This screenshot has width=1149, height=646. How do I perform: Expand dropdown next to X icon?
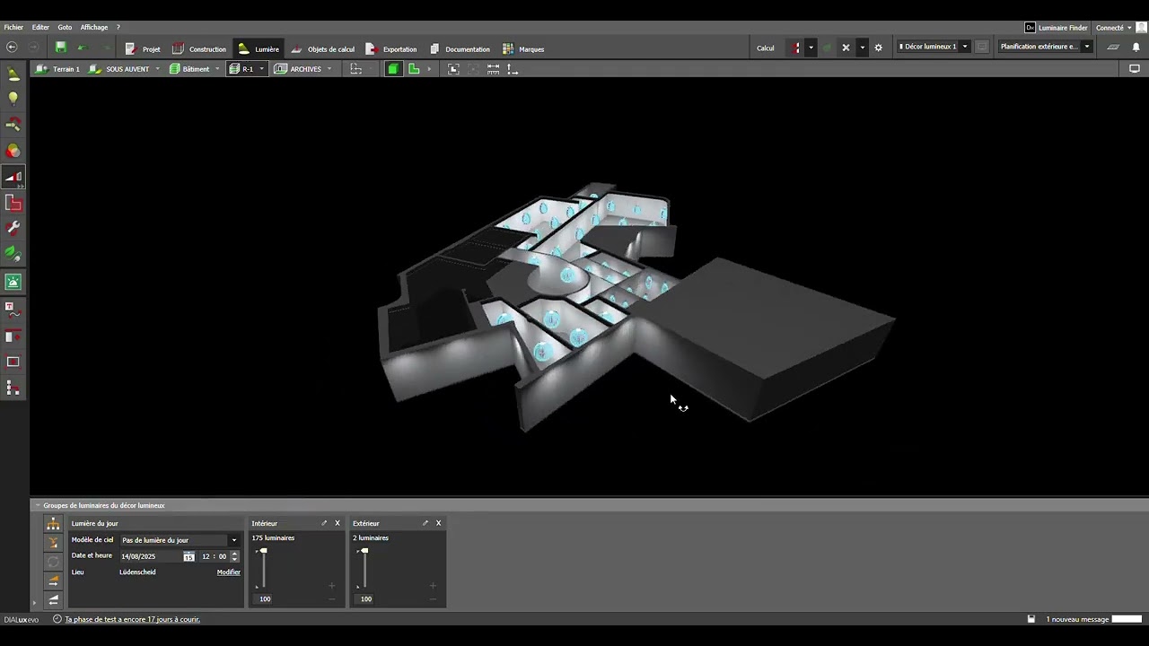[863, 48]
